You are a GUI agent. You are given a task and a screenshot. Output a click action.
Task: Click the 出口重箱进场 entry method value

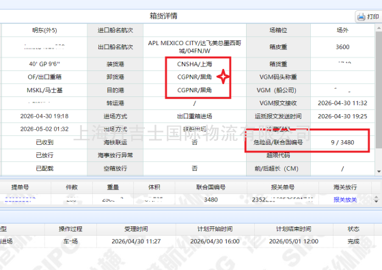(x=195, y=116)
